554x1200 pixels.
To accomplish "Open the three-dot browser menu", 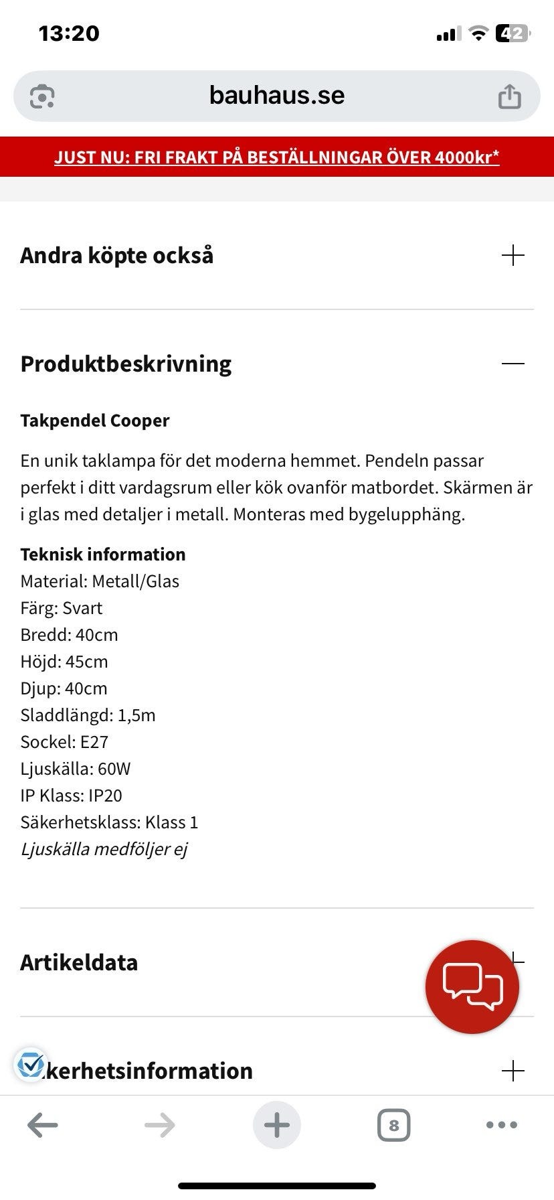I will (502, 1125).
